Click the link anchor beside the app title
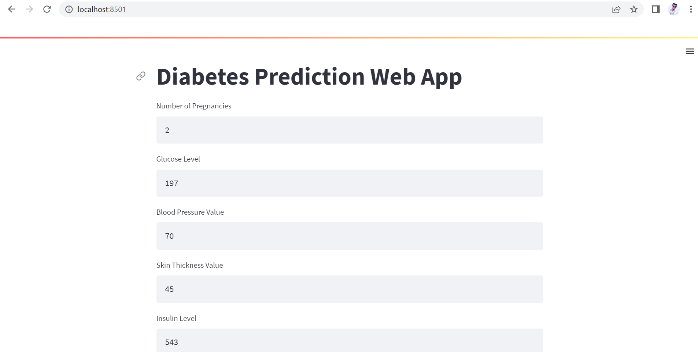The height and width of the screenshot is (352, 698). 141,76
